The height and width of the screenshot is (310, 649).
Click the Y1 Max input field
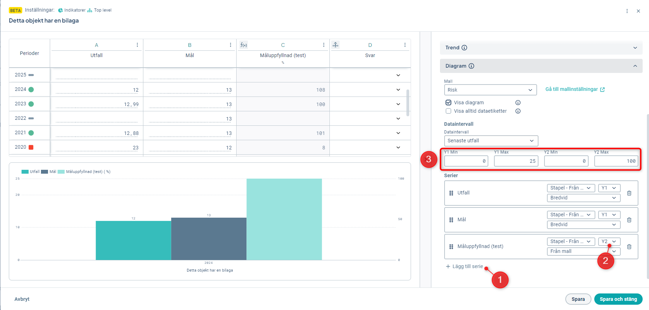click(516, 161)
